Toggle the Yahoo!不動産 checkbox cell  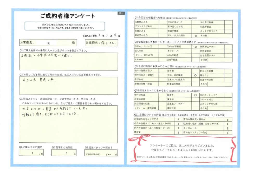point(196,47)
